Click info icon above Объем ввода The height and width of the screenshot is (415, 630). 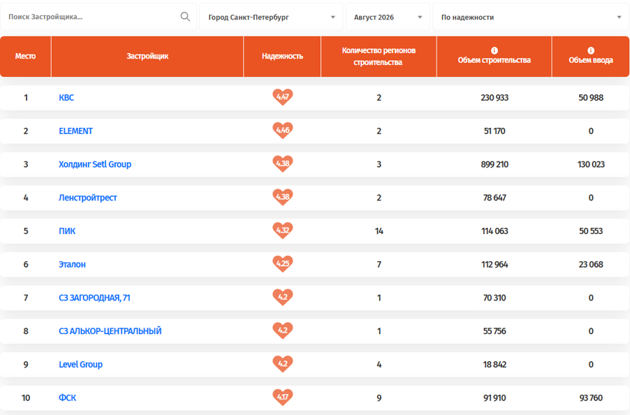click(x=591, y=50)
